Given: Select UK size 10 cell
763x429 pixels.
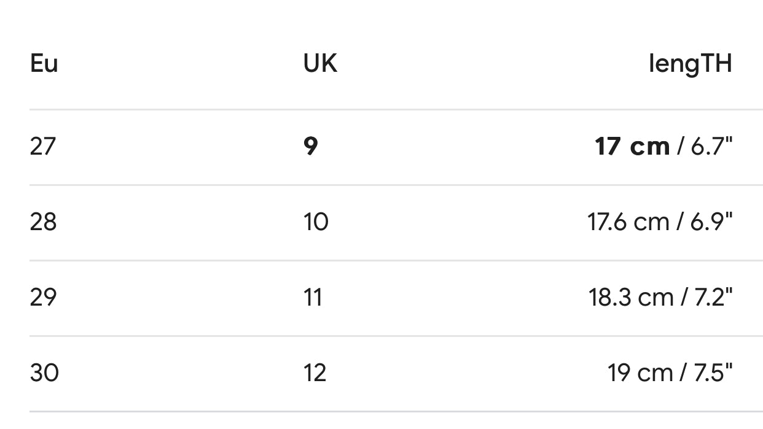Looking at the screenshot, I should point(316,222).
